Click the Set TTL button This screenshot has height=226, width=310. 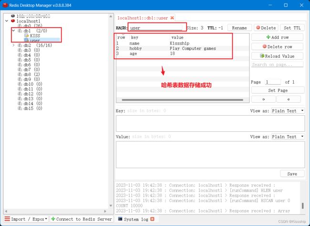pos(292,28)
